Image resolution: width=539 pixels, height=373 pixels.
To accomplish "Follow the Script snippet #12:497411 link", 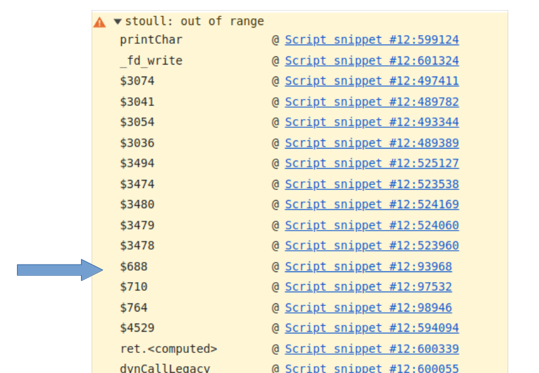I will 371,81.
